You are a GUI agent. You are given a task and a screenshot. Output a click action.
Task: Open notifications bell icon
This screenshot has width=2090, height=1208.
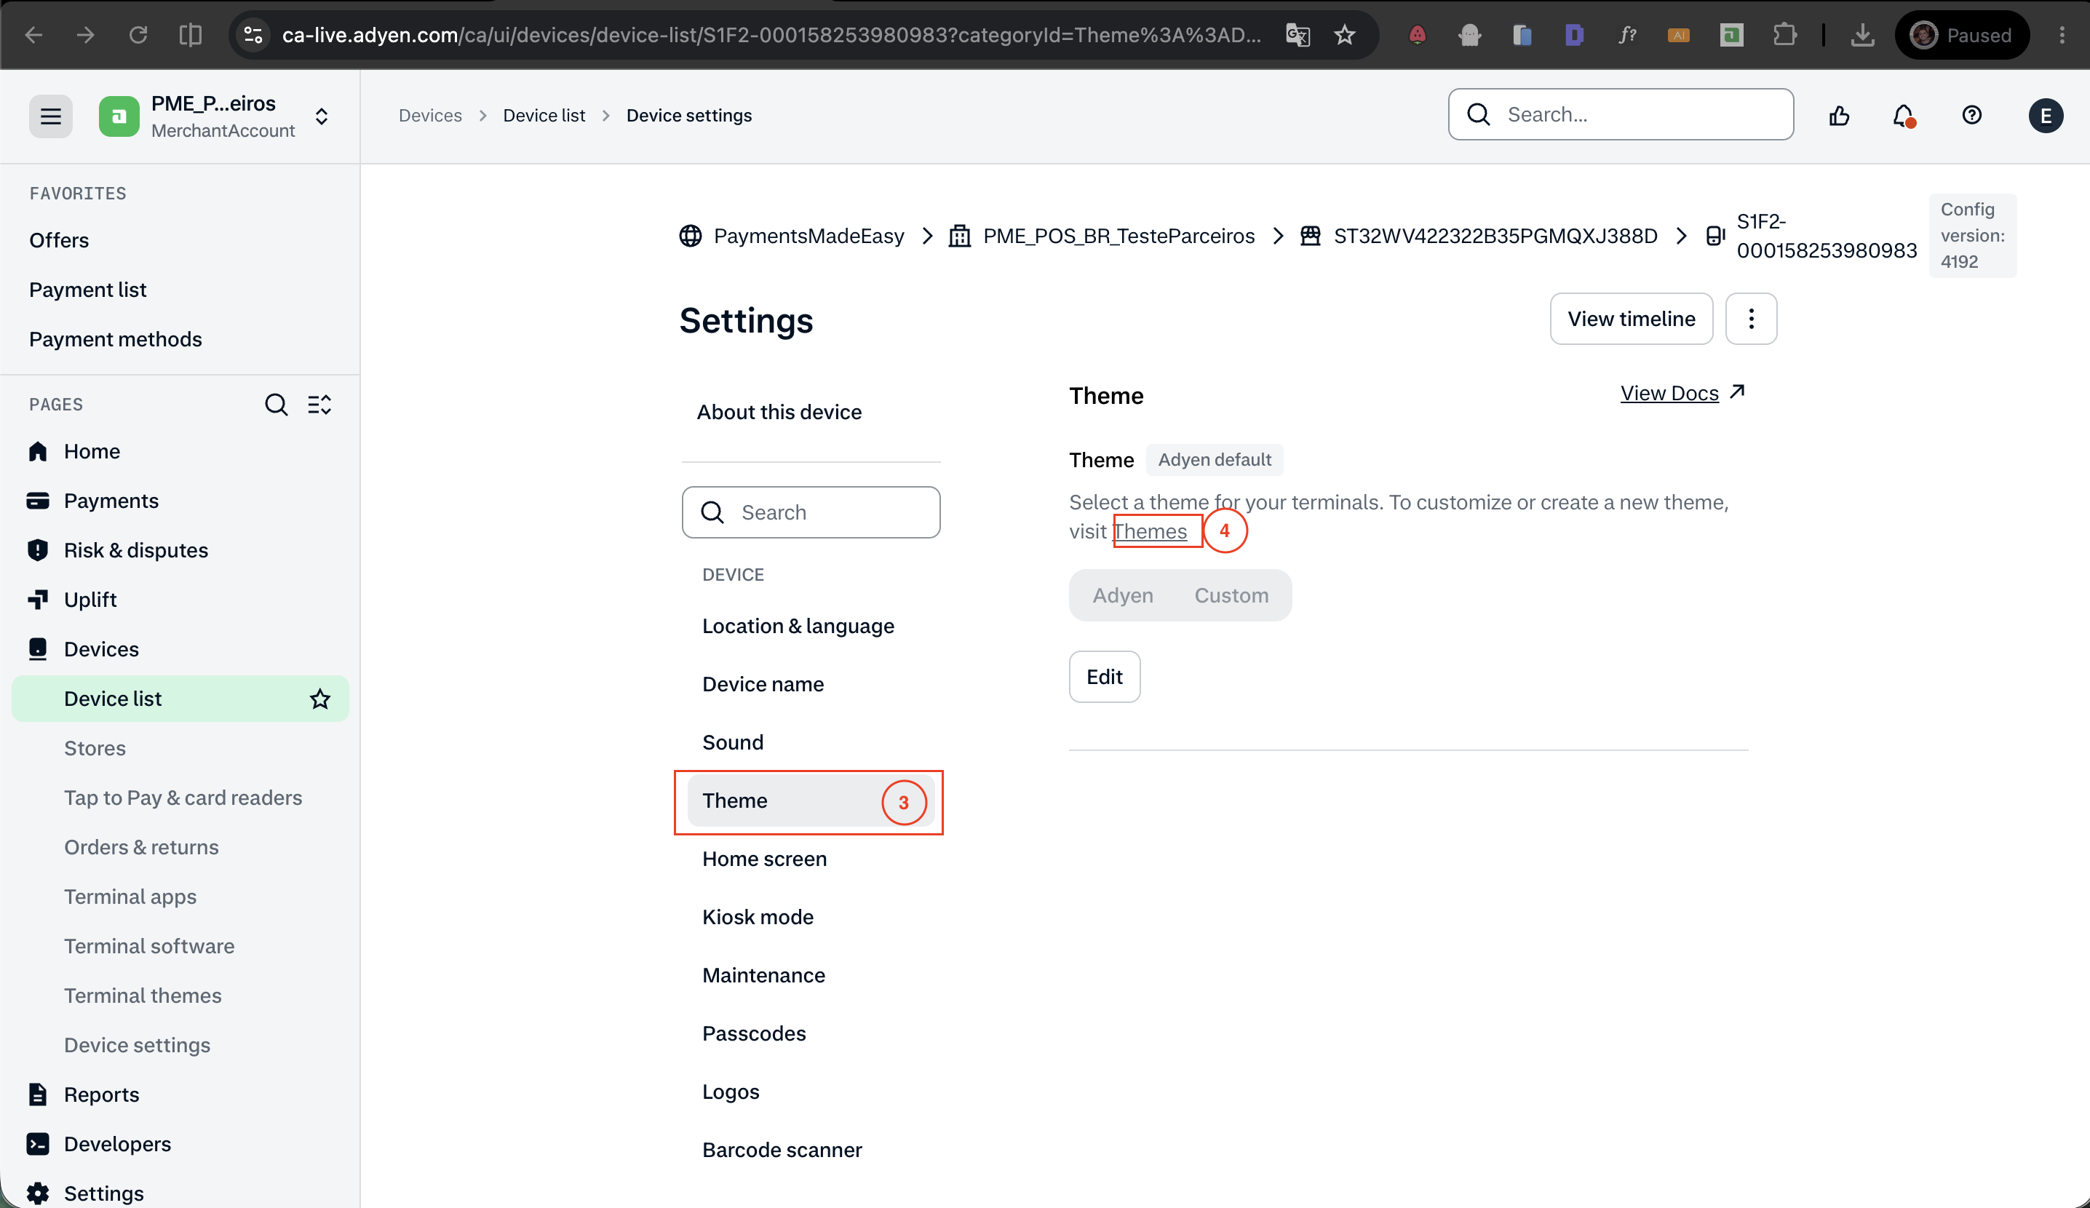pos(1904,115)
